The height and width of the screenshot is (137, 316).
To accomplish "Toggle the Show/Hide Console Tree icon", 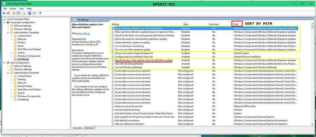I will click(x=18, y=13).
